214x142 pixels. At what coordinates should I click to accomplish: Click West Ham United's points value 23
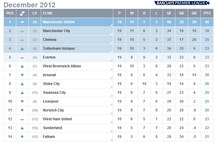[207, 119]
